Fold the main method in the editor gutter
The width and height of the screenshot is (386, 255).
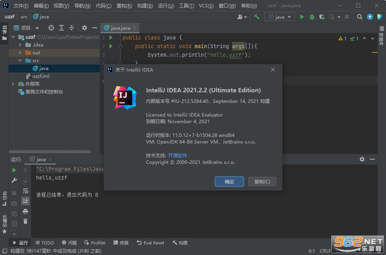(x=120, y=46)
